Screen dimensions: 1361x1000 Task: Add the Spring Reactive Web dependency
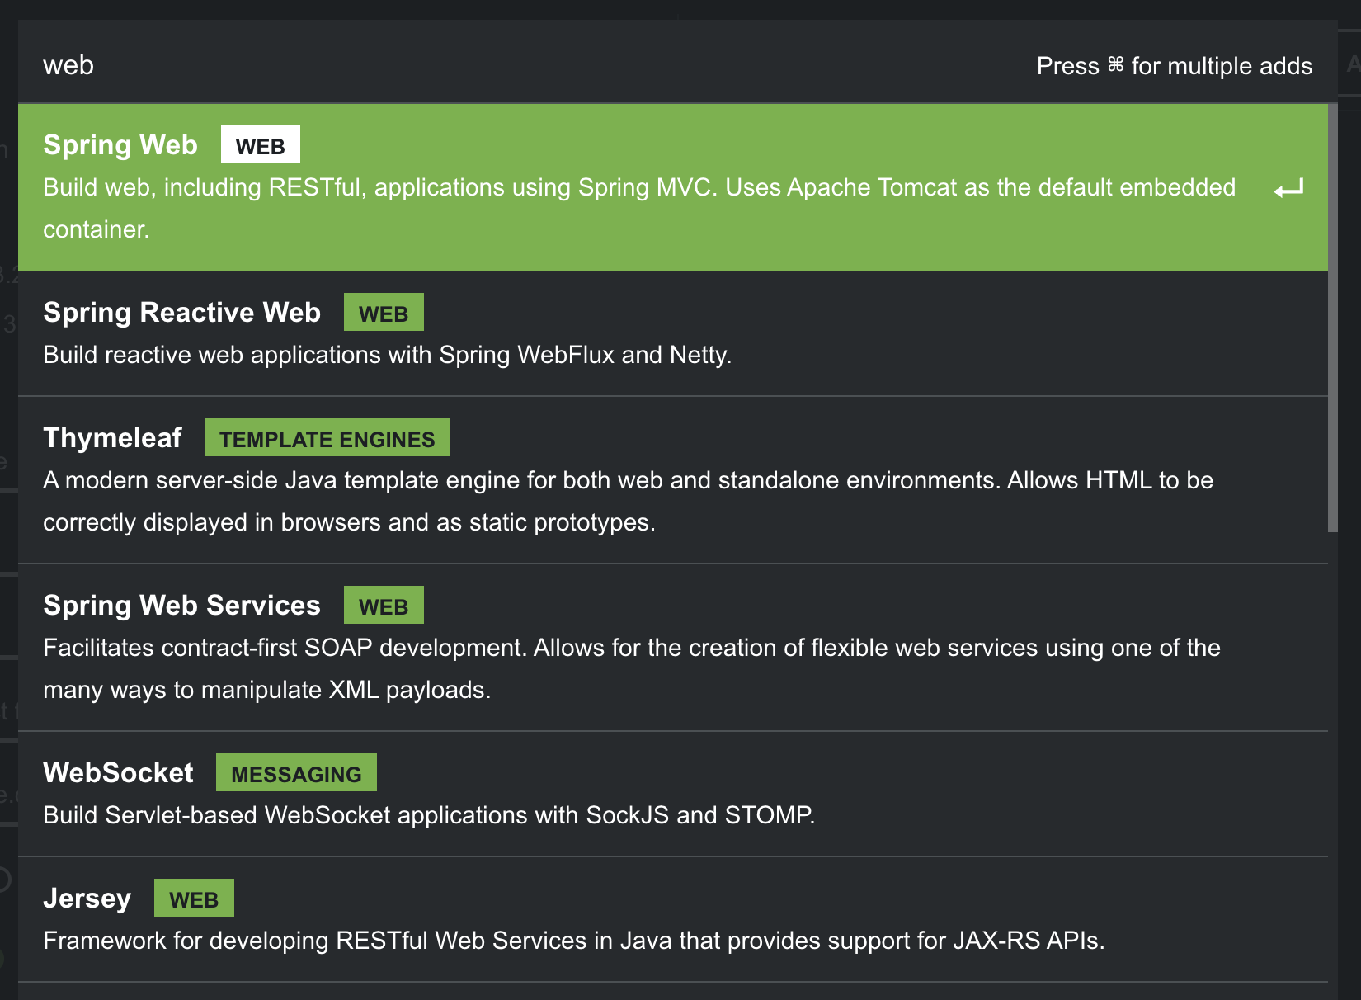click(x=673, y=334)
